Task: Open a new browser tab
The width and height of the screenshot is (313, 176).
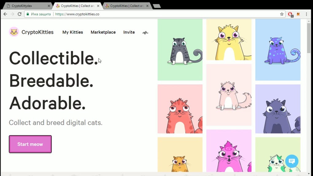Action: click(157, 6)
